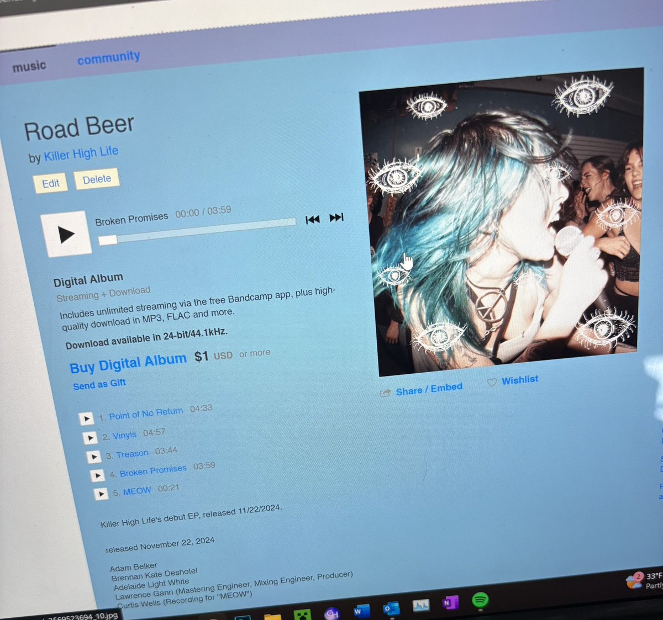This screenshot has height=620, width=663.
Task: Skip to next track in player
Action: pyautogui.click(x=336, y=218)
